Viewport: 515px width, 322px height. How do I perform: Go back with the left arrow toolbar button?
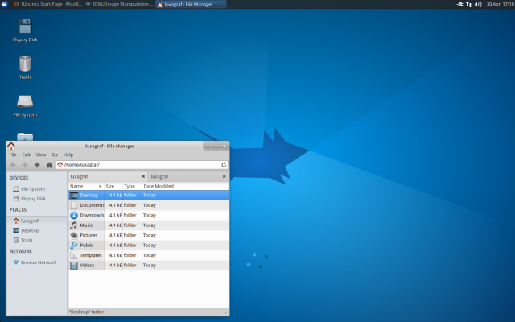pos(13,165)
